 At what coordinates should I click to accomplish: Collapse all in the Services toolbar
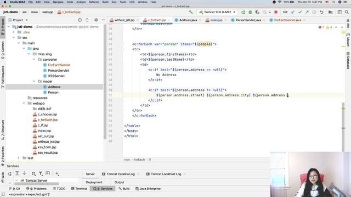[x=24, y=173]
